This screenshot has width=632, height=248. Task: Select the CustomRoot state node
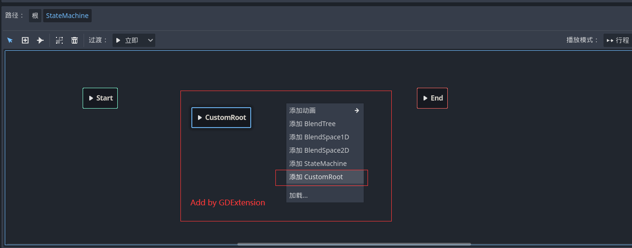(x=221, y=118)
